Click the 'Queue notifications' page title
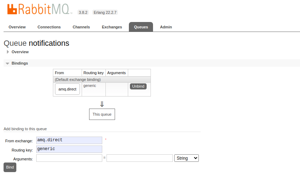Image resolution: width=300 pixels, height=176 pixels. pyautogui.click(x=36, y=43)
